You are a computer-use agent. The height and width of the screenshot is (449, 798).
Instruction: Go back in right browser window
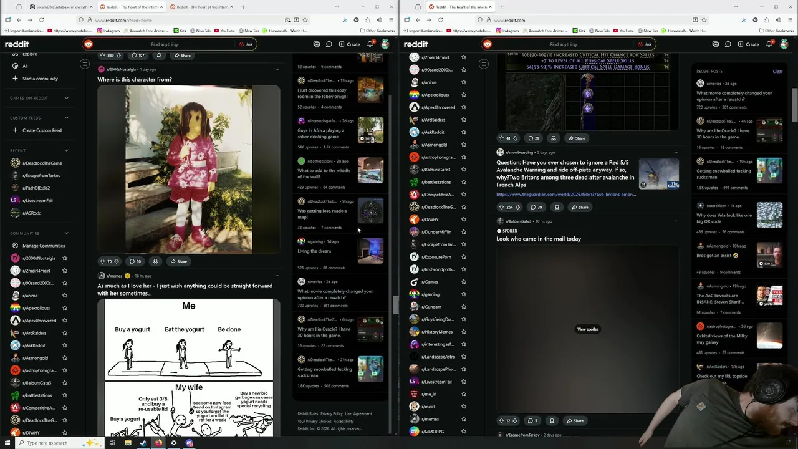[416, 20]
